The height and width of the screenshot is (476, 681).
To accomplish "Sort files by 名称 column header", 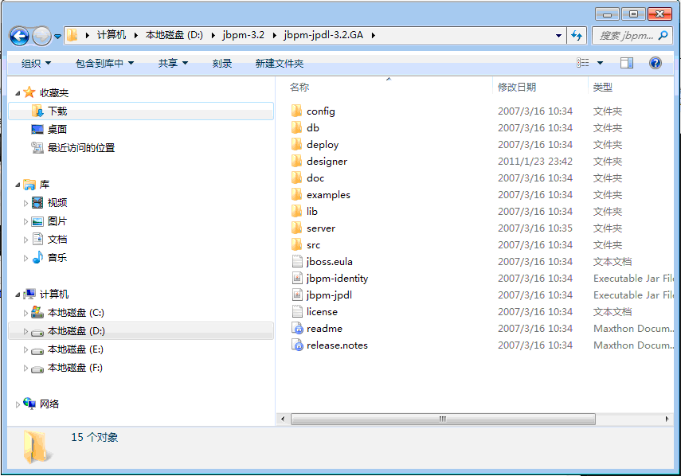I will [299, 88].
